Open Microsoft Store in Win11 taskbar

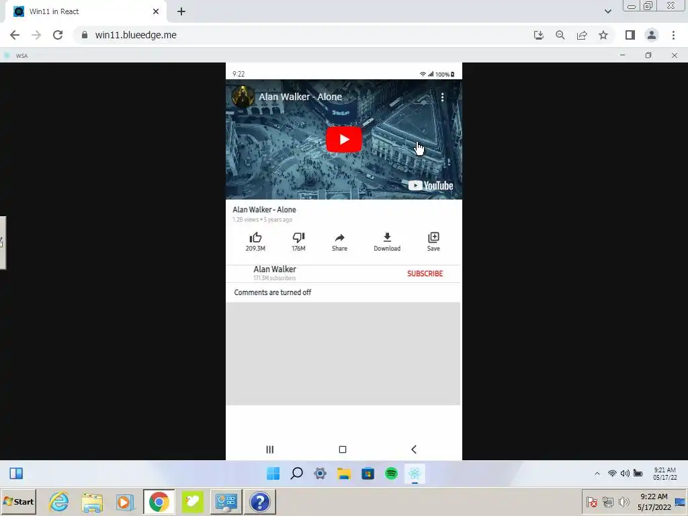[368, 474]
